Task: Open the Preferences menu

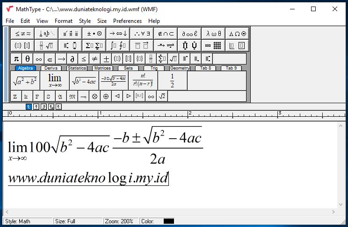Action: click(x=127, y=21)
